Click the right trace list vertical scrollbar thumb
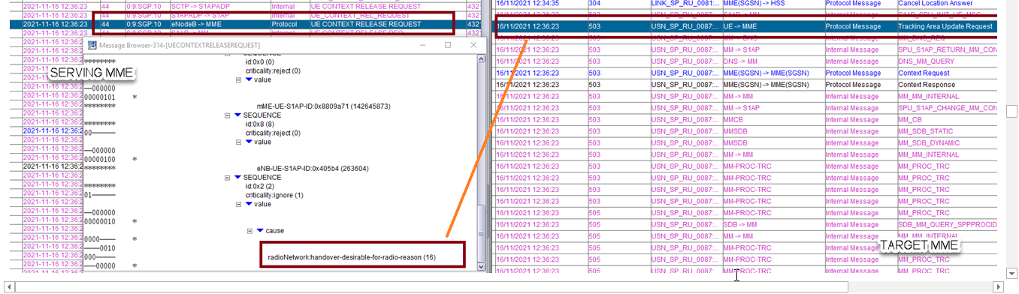The image size is (1019, 294). [x=1011, y=111]
